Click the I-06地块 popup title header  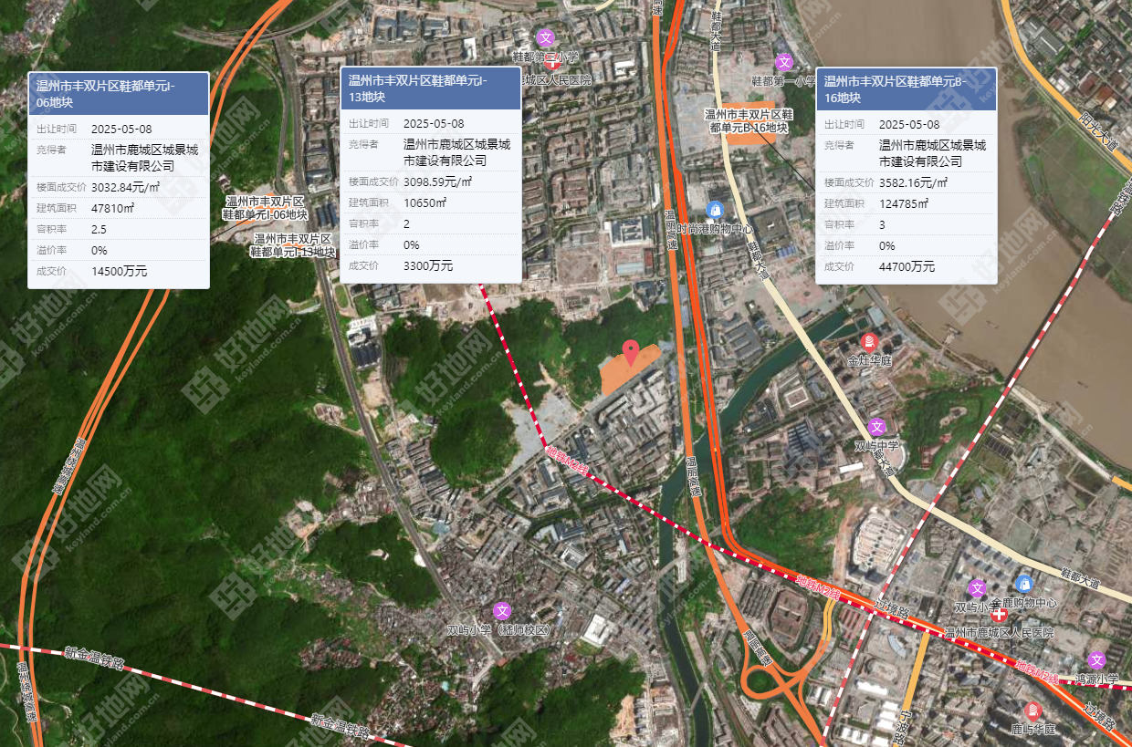point(119,94)
